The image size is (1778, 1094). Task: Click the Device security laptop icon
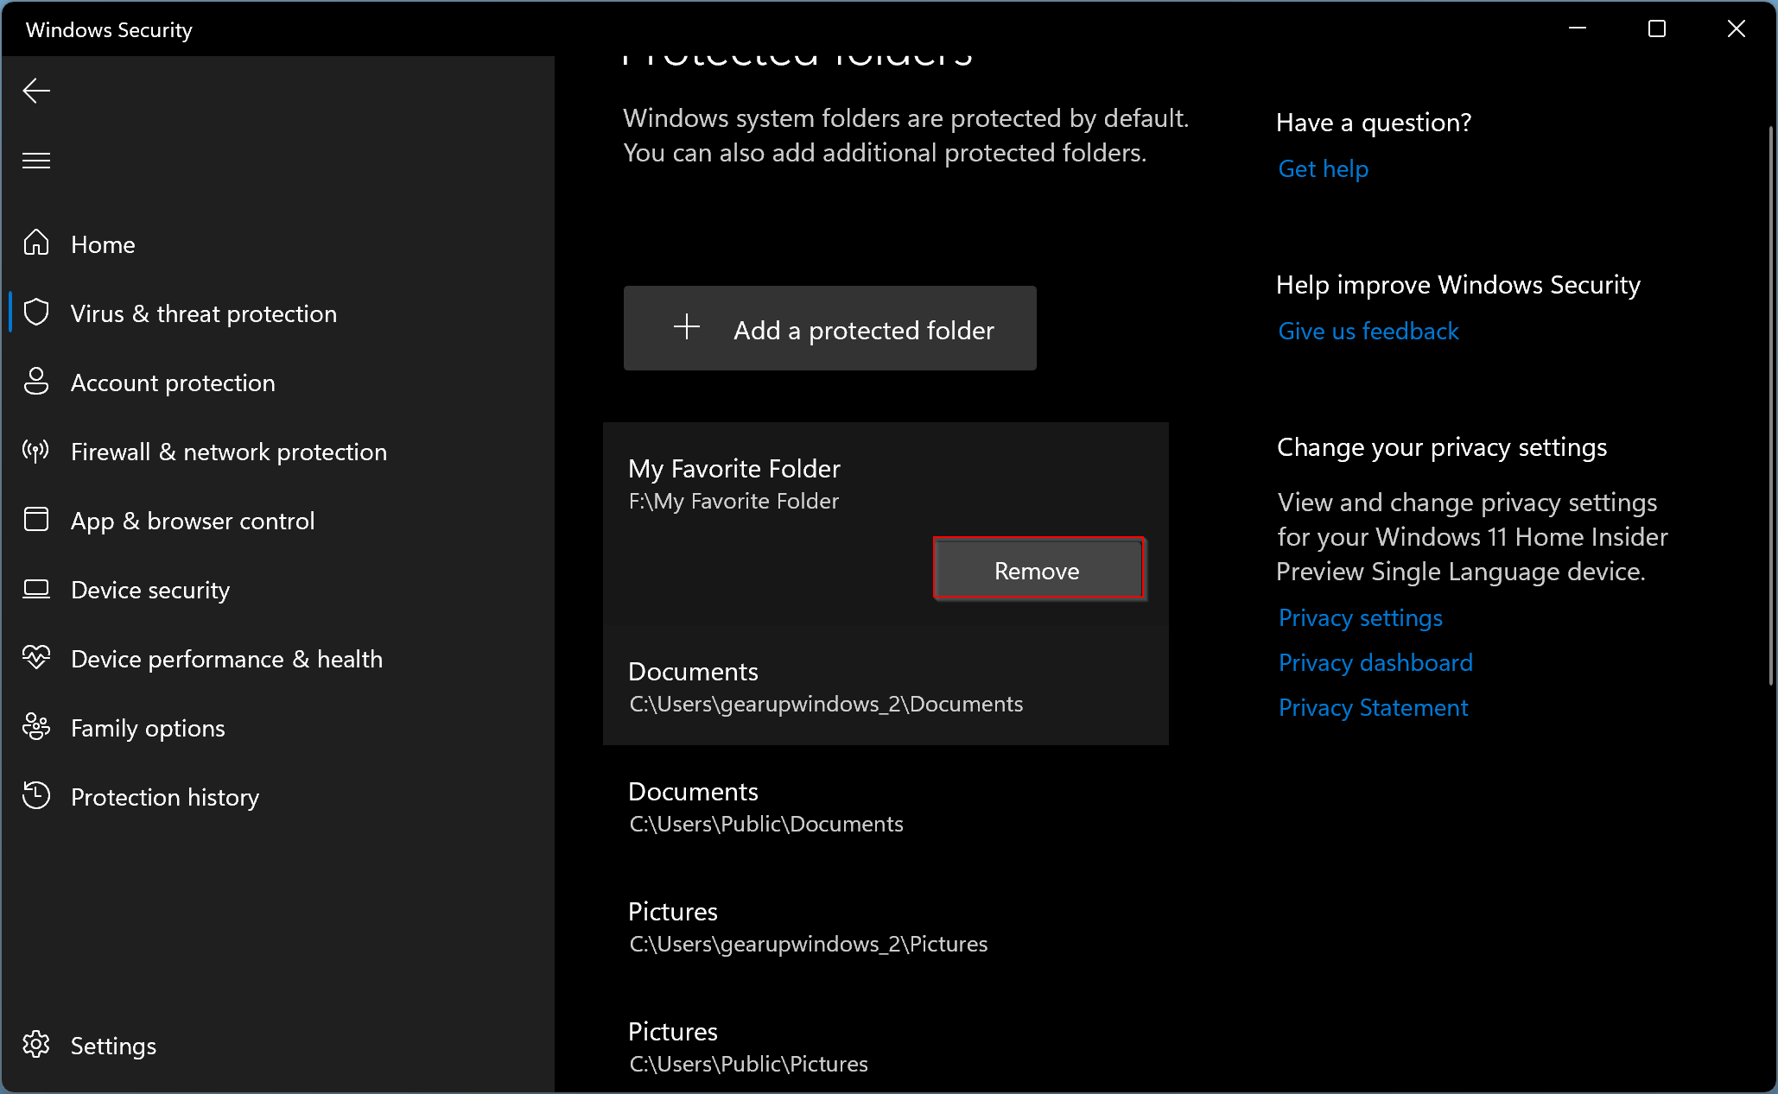tap(36, 589)
